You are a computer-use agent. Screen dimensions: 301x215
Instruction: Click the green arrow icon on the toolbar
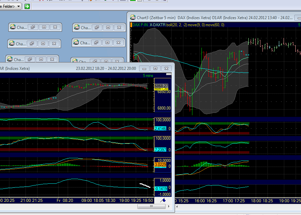tap(27, 6)
